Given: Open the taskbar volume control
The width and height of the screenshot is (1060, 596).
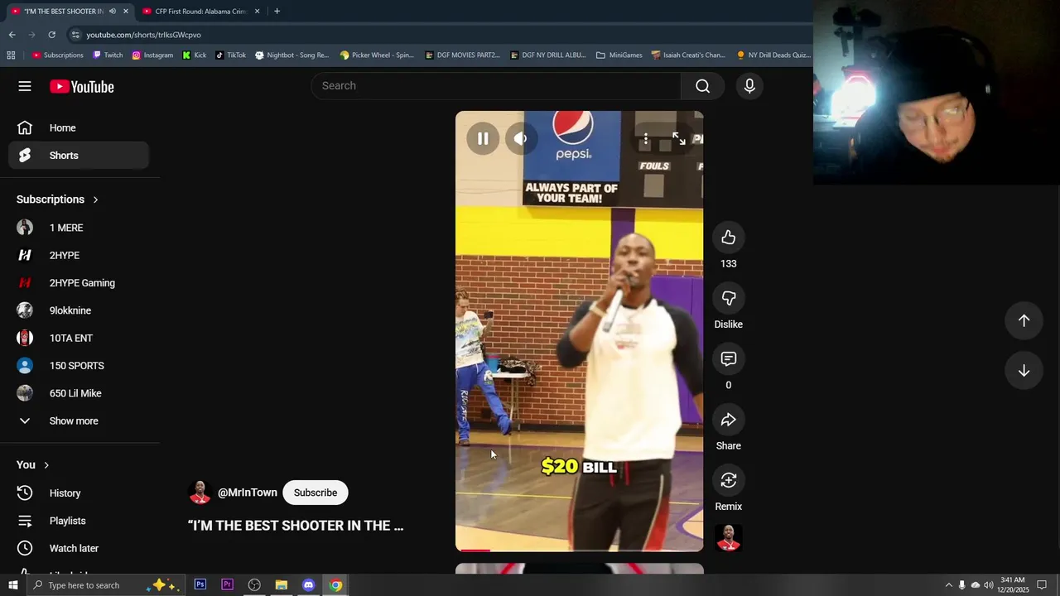Looking at the screenshot, I should [989, 585].
